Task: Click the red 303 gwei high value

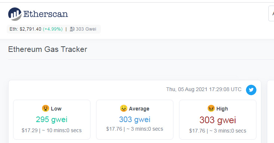Action: click(x=218, y=120)
